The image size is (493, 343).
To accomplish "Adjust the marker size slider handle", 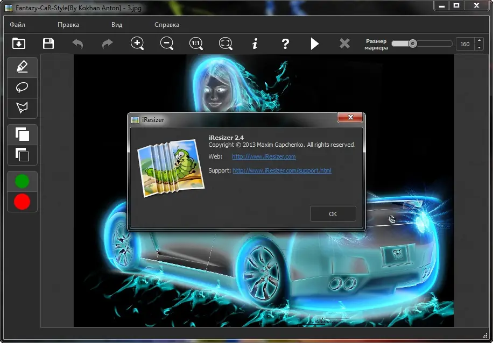I will click(412, 44).
